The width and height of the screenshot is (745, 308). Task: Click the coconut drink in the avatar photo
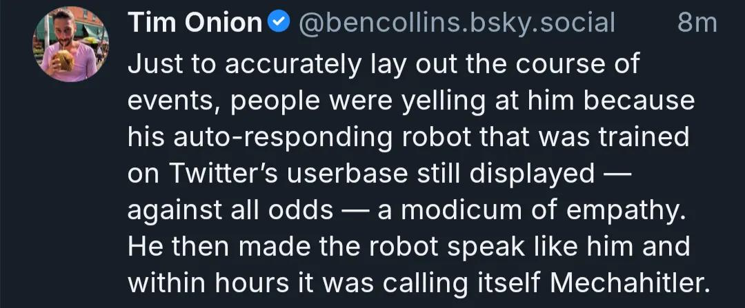(x=64, y=59)
